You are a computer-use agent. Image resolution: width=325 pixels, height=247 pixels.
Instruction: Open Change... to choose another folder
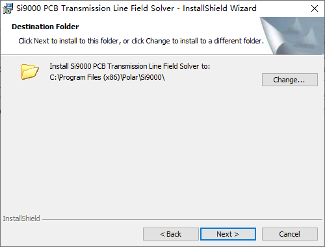(x=290, y=80)
